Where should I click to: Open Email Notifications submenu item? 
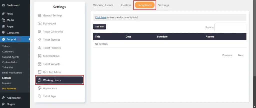point(12,73)
